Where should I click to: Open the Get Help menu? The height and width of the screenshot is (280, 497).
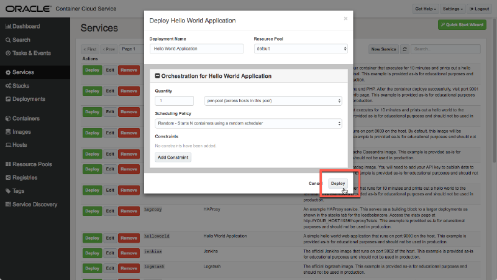point(426,9)
